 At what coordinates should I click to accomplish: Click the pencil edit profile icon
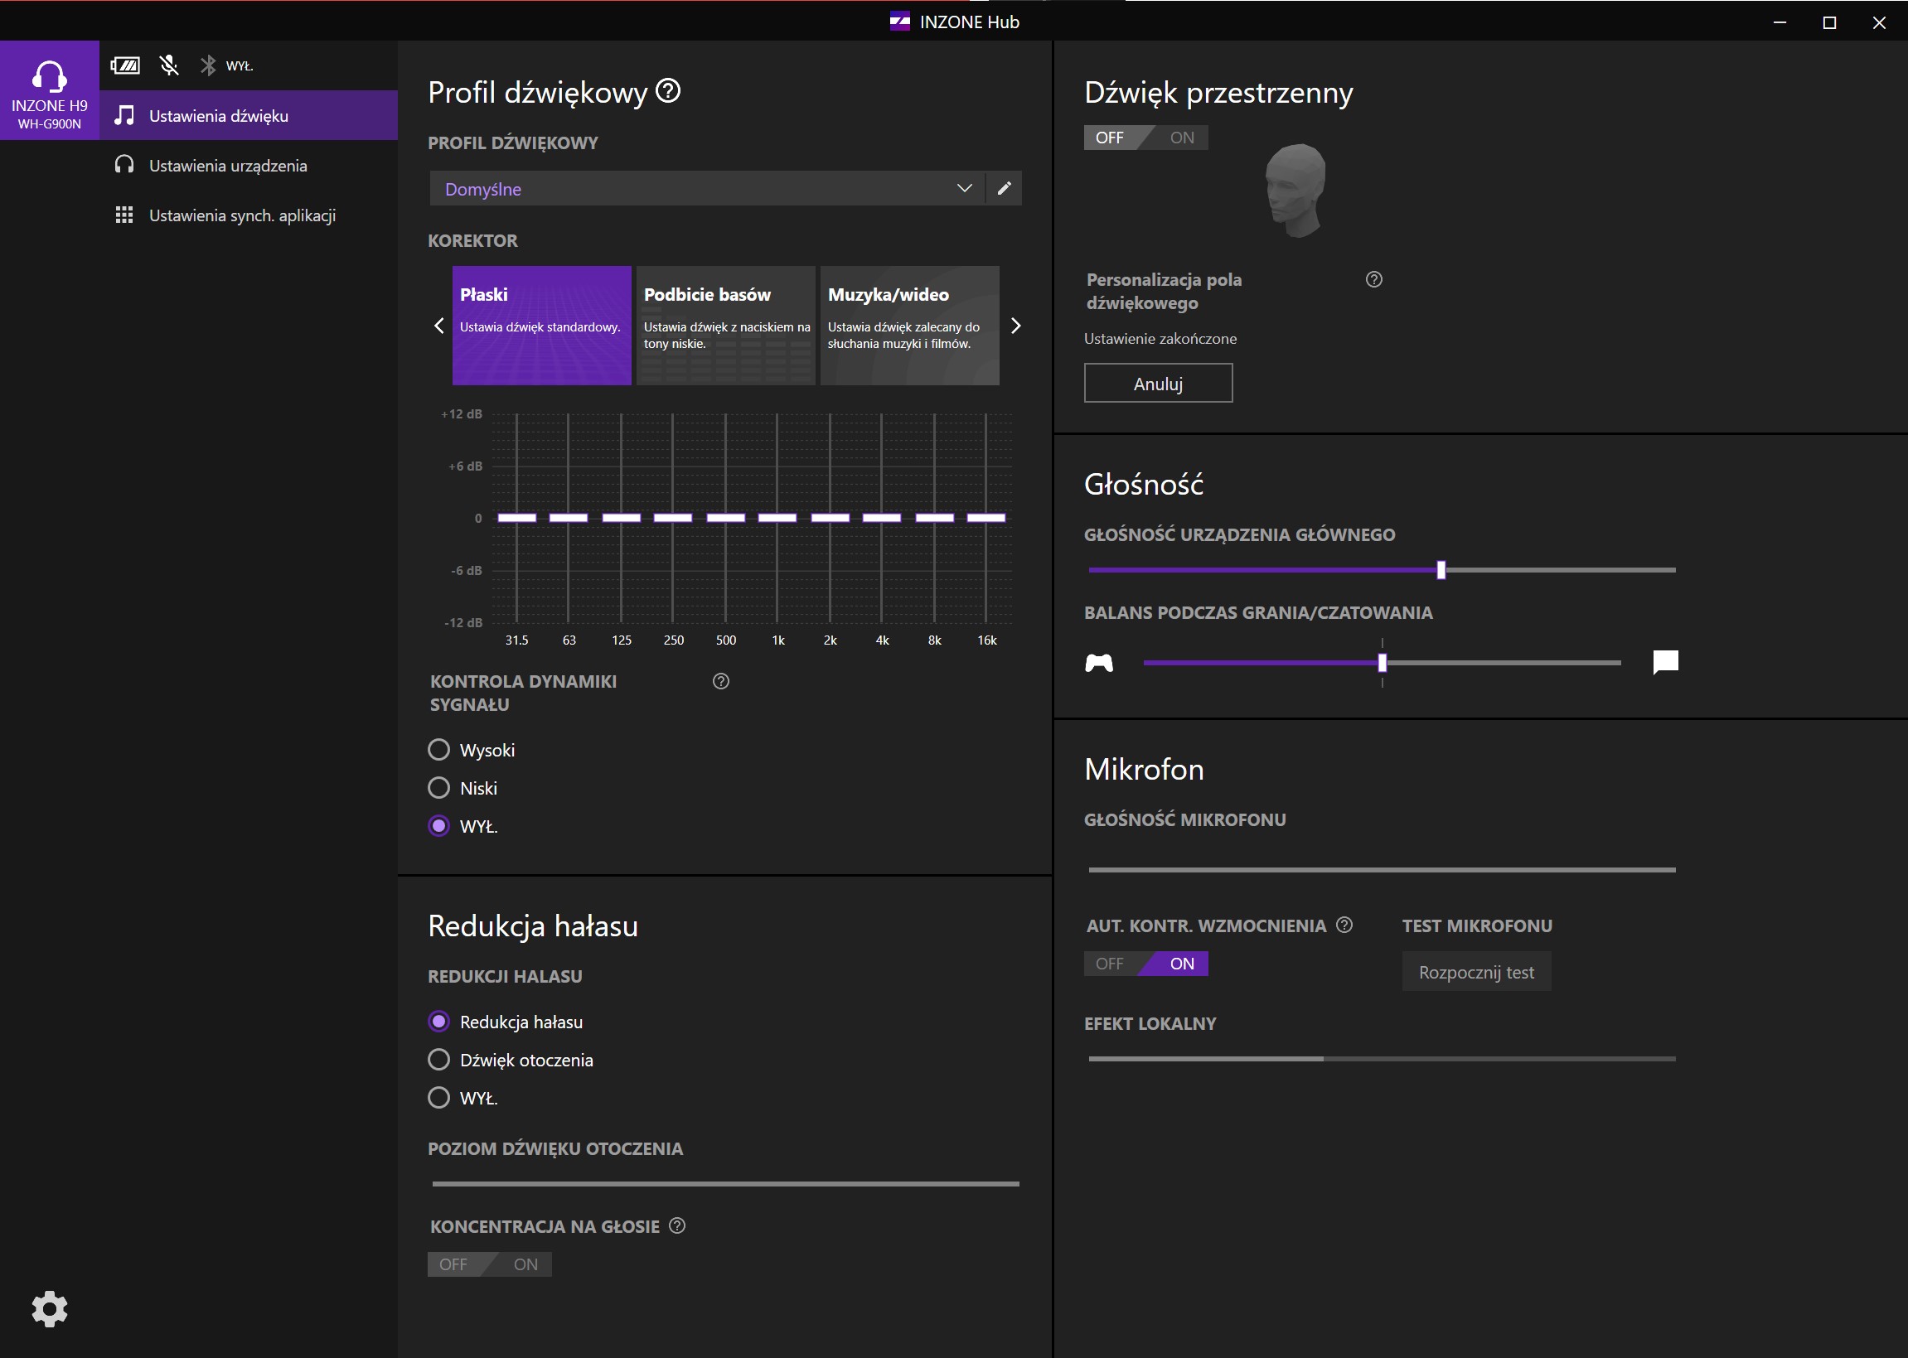1004,188
